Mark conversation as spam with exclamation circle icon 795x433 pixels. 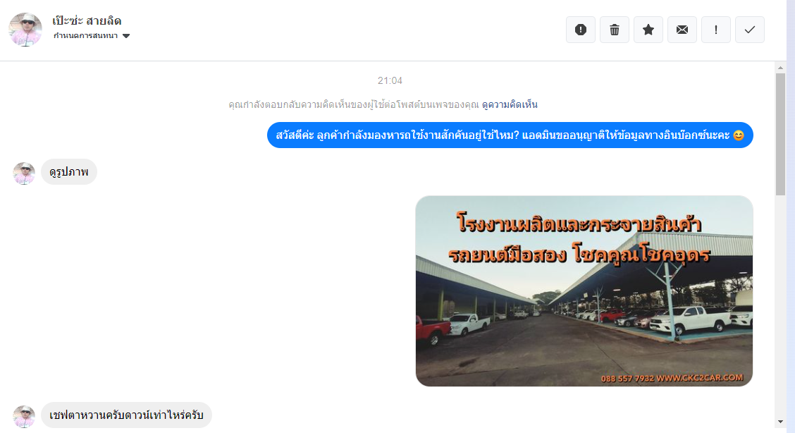coord(581,30)
